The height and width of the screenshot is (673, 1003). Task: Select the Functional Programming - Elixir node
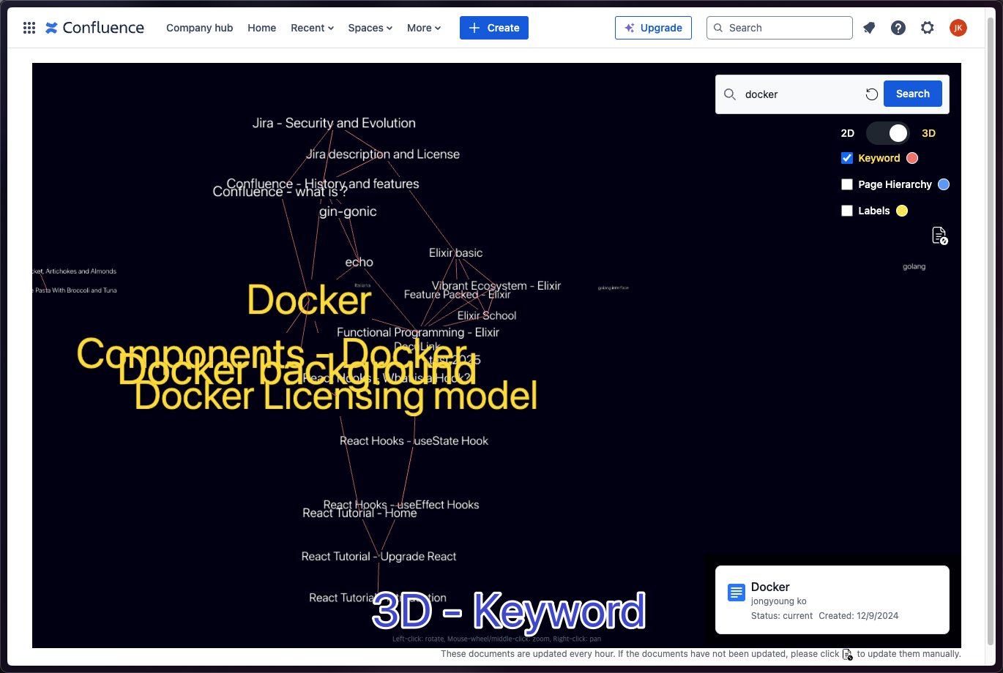pos(418,332)
